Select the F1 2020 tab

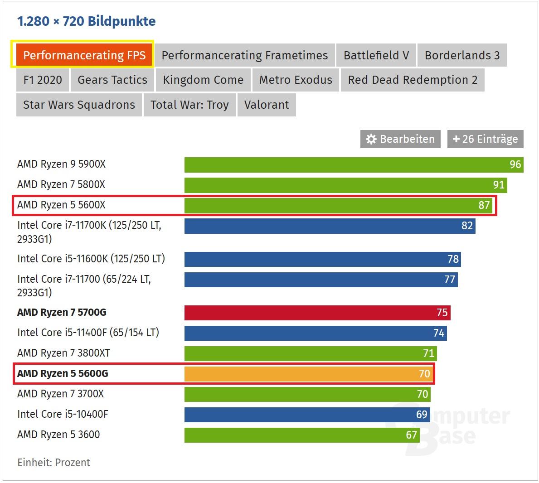43,80
